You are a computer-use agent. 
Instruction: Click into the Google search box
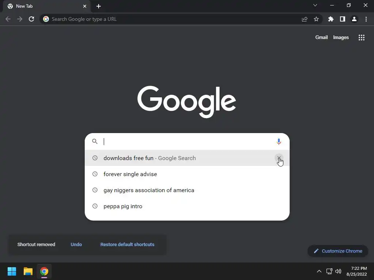pos(187,141)
